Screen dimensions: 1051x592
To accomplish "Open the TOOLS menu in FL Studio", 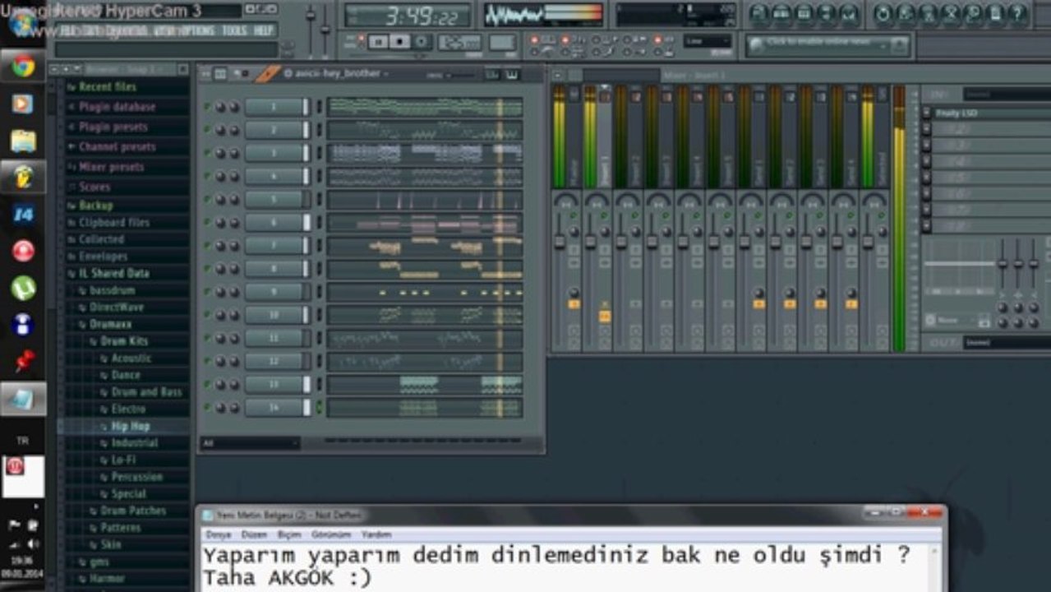I will [x=234, y=30].
